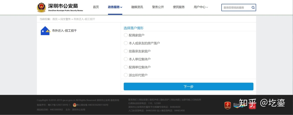Go to the 首页 nav item

coord(96,7)
